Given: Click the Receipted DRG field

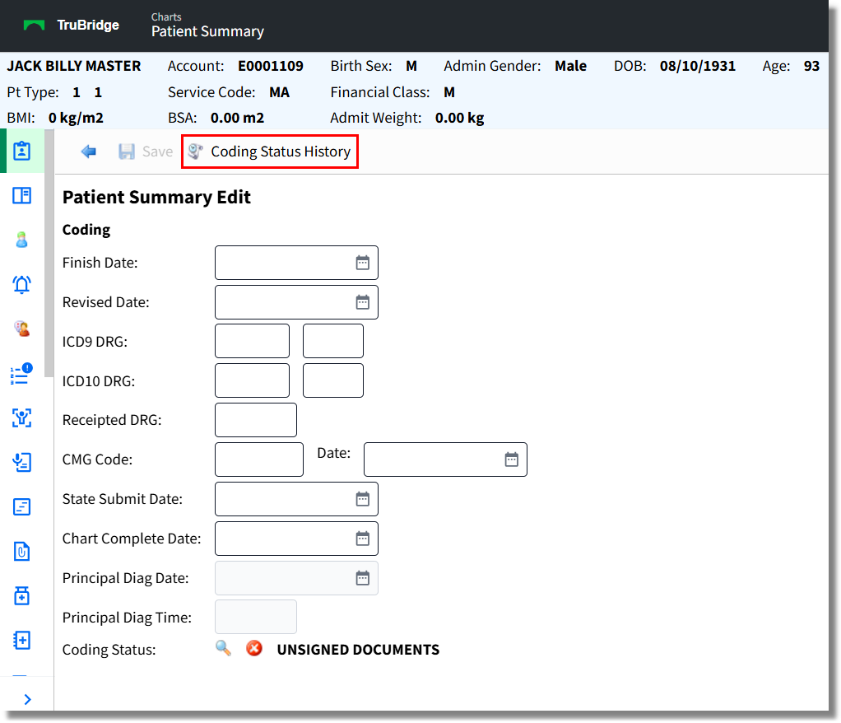Looking at the screenshot, I should click(x=256, y=420).
